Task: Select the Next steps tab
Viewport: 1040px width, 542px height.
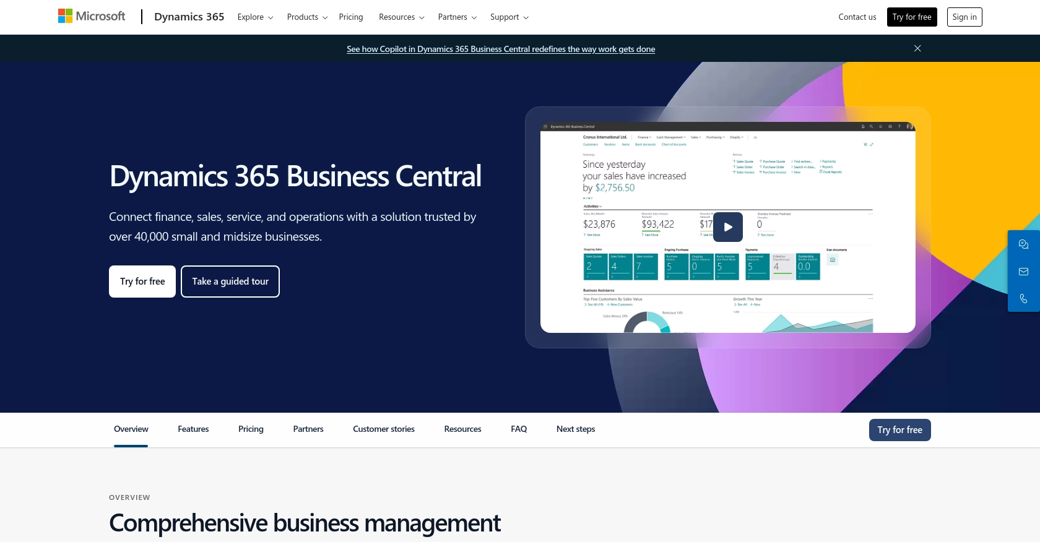Action: 576,429
